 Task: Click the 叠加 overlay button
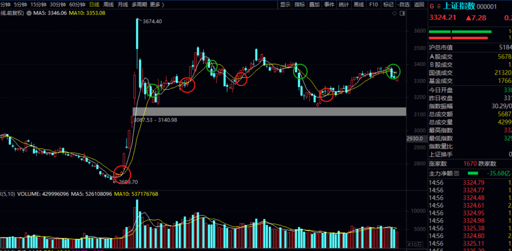314,5
